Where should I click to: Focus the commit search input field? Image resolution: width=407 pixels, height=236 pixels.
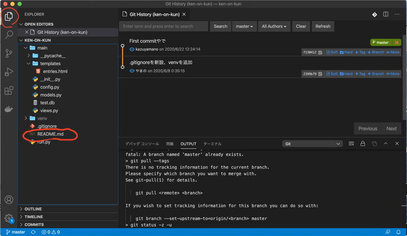coord(164,26)
